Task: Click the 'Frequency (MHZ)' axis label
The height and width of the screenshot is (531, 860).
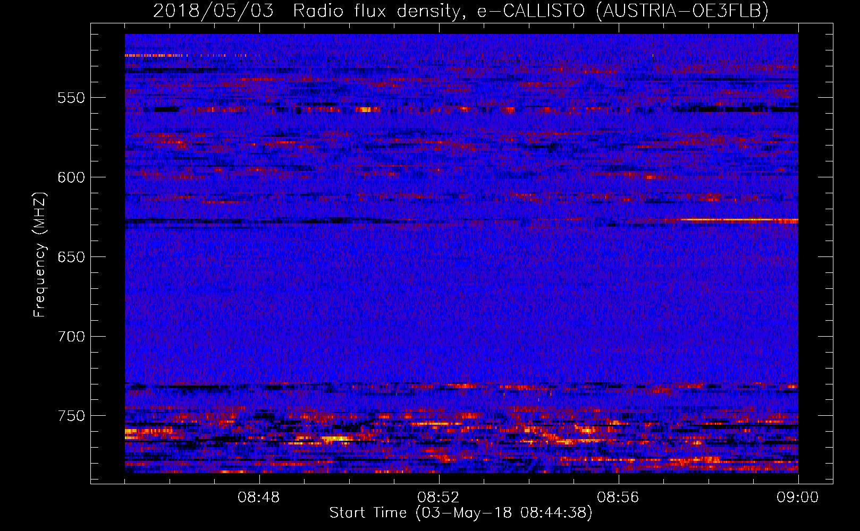Action: tap(40, 255)
